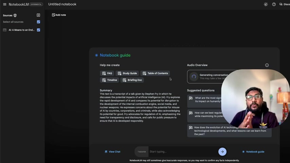Click the Notebook guide heading star icon
290x163 pixels.
click(96, 55)
